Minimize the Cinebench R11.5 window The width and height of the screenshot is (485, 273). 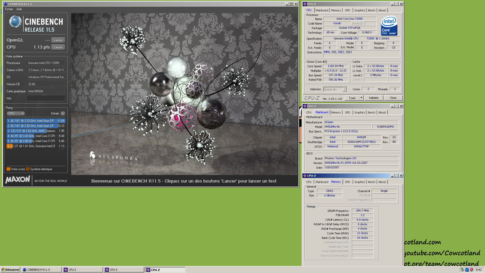287,4
